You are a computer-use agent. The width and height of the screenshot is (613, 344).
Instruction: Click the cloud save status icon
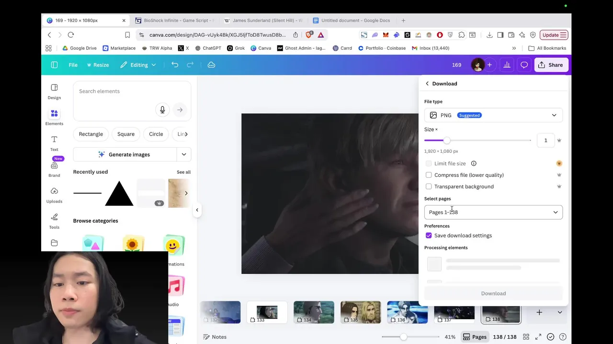pyautogui.click(x=211, y=65)
